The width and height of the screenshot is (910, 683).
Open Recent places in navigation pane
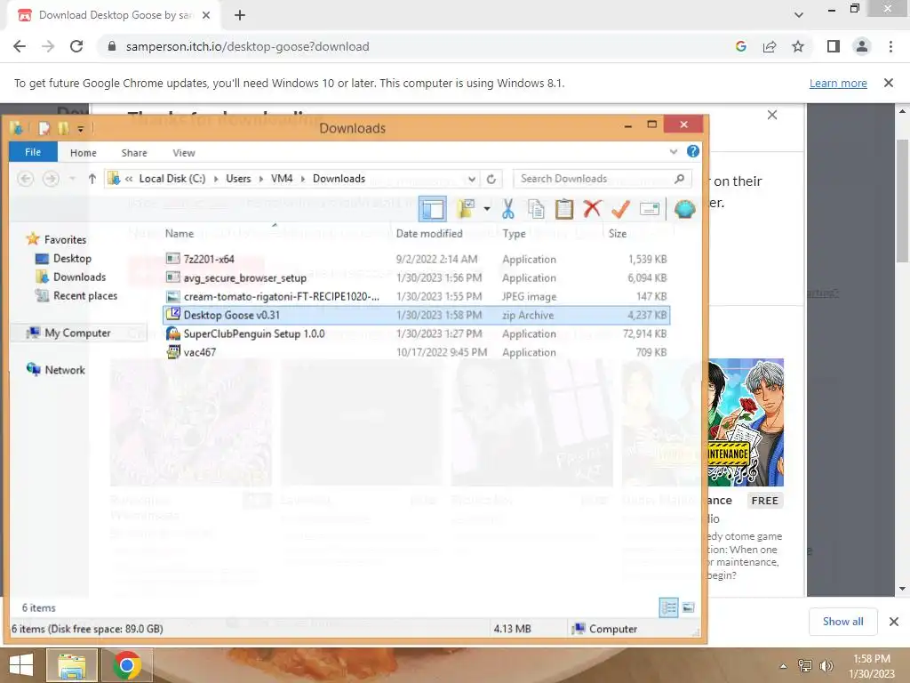76,295
